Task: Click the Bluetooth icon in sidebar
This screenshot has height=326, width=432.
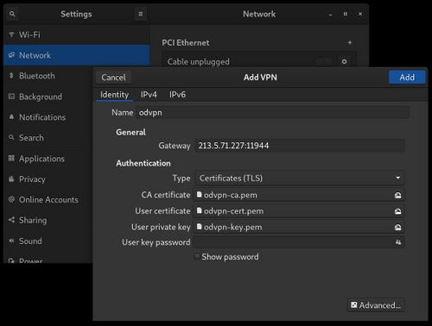Action: click(11, 76)
